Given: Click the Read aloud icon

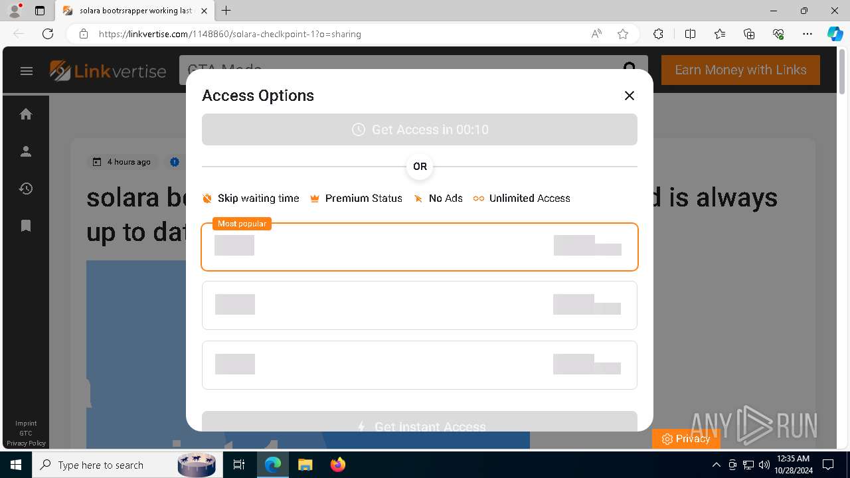Looking at the screenshot, I should pyautogui.click(x=596, y=34).
